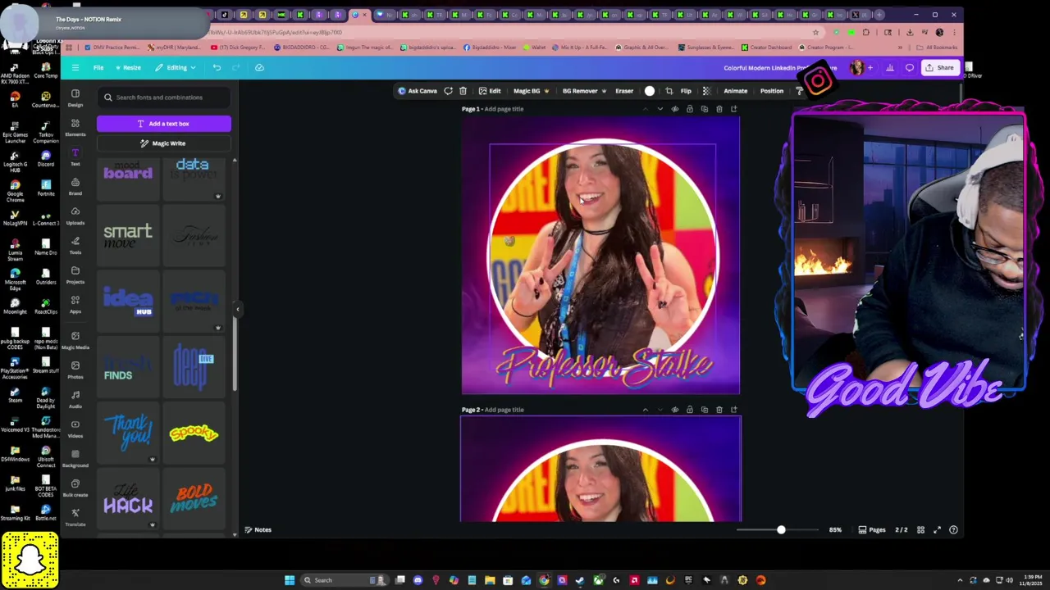Click the Share button

940,68
